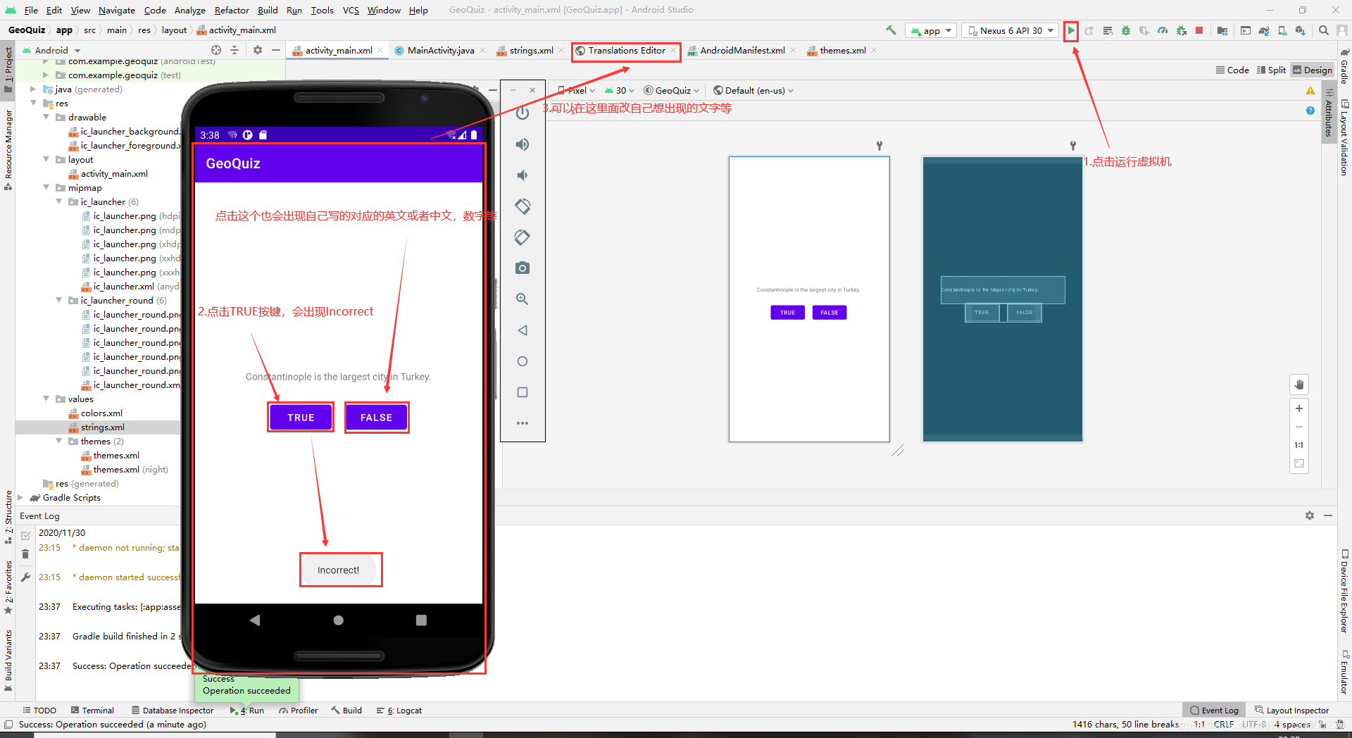Toggle the Event Log tool window button

(x=1214, y=710)
